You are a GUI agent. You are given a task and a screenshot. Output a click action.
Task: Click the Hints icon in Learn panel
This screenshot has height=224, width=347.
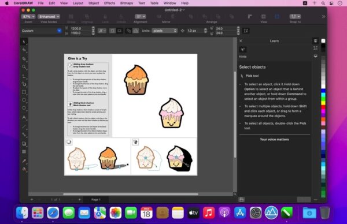coord(243,49)
